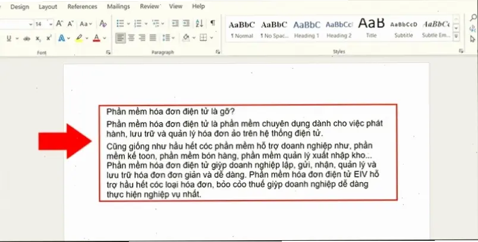The width and height of the screenshot is (478, 242).
Task: Apply the Subtitle style
Action: (404, 29)
